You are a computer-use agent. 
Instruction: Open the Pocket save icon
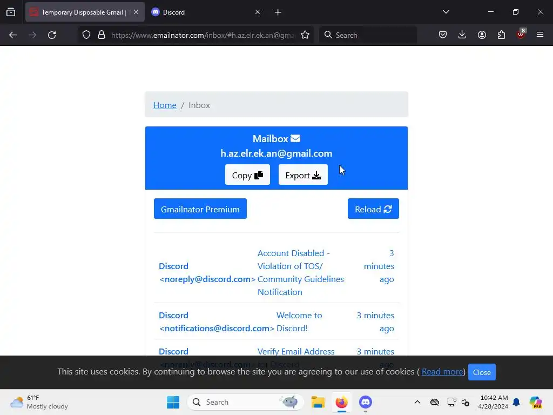click(x=443, y=35)
